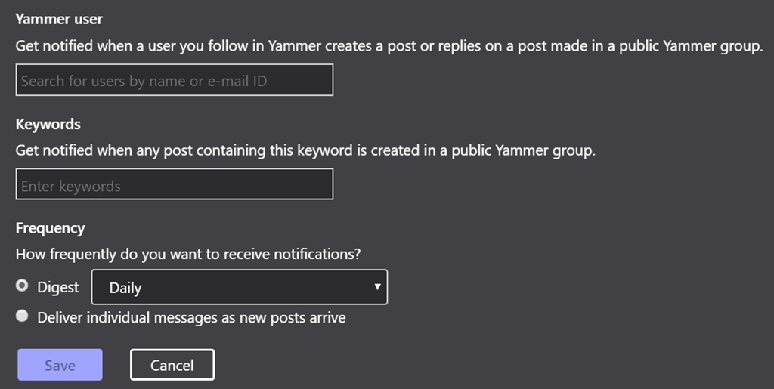This screenshot has height=389, width=774.
Task: Open the Daily digest frequency dropdown
Action: pos(239,287)
